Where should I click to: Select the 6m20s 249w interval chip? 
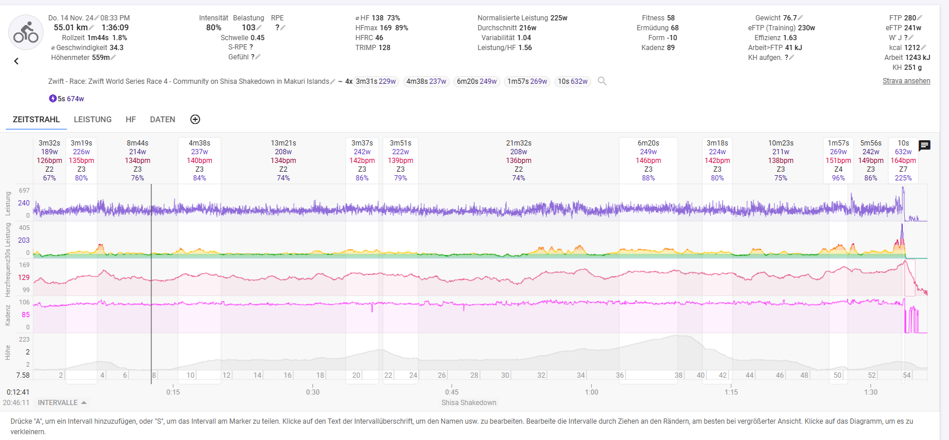(477, 81)
